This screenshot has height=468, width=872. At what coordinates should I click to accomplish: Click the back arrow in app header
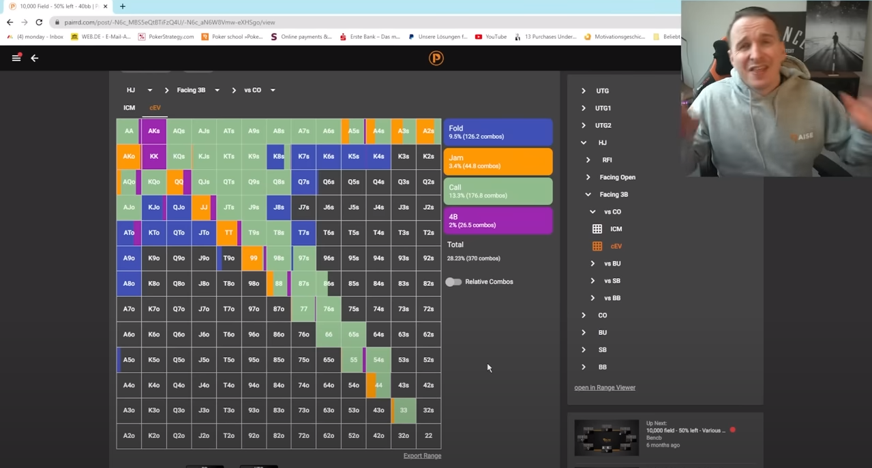[35, 58]
